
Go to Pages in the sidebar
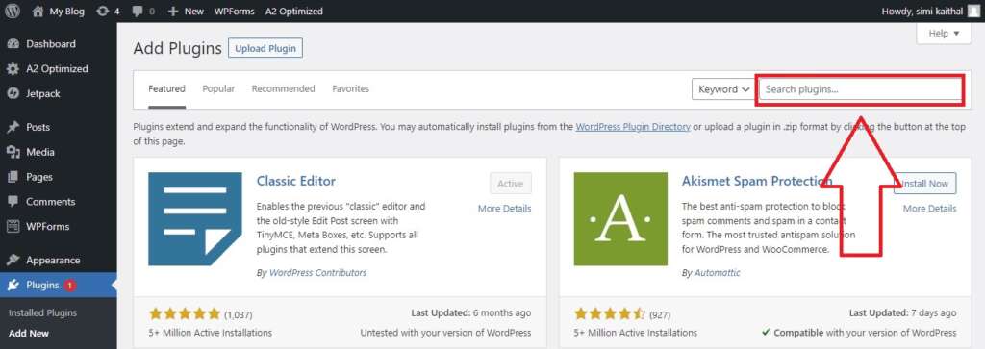[39, 177]
